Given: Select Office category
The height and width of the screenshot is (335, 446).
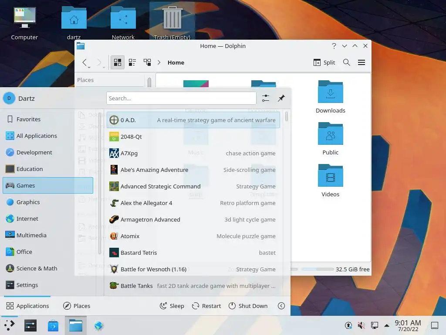Looking at the screenshot, I should coord(48,252).
